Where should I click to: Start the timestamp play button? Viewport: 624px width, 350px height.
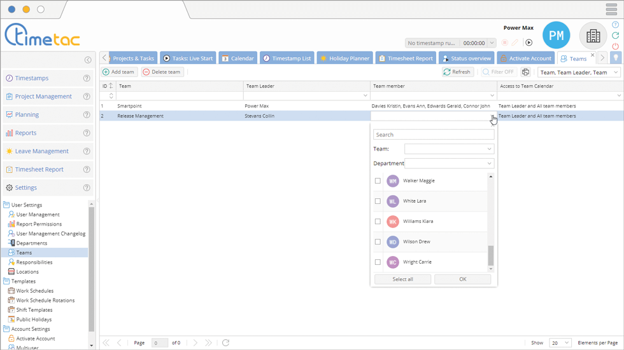click(x=528, y=43)
